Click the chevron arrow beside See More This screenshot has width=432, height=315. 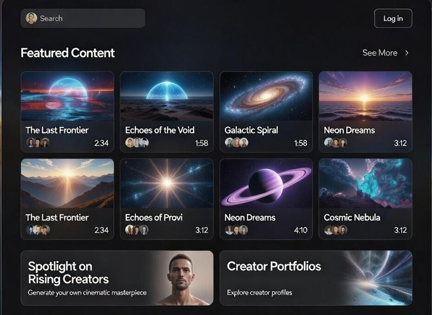407,53
